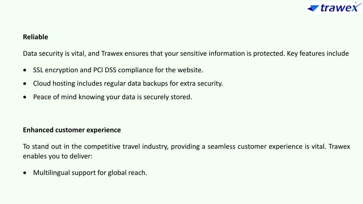Click the Trawex logo
363x204 pixels.
[335, 7]
